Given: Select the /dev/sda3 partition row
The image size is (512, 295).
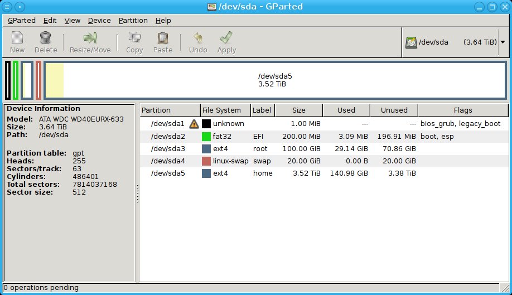Looking at the screenshot, I should pos(324,149).
